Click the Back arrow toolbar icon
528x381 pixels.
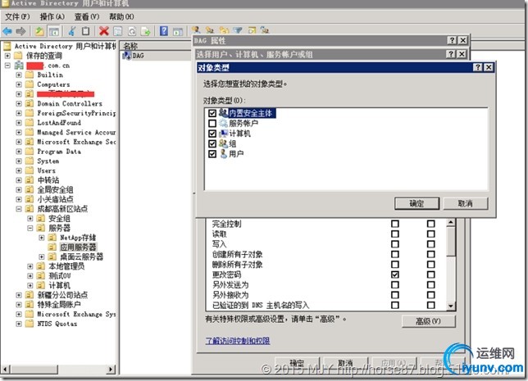[x=7, y=31]
